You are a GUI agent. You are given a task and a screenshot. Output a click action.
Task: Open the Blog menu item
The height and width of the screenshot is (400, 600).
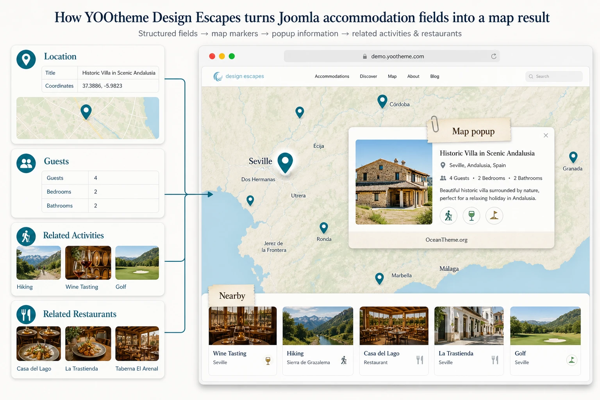pyautogui.click(x=435, y=77)
